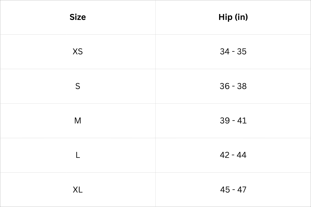
Task: Click the number 47 in XL row
Action: tap(242, 190)
